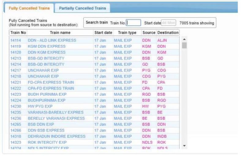Sort by Train type column header
245x156 pixels.
(127, 32)
